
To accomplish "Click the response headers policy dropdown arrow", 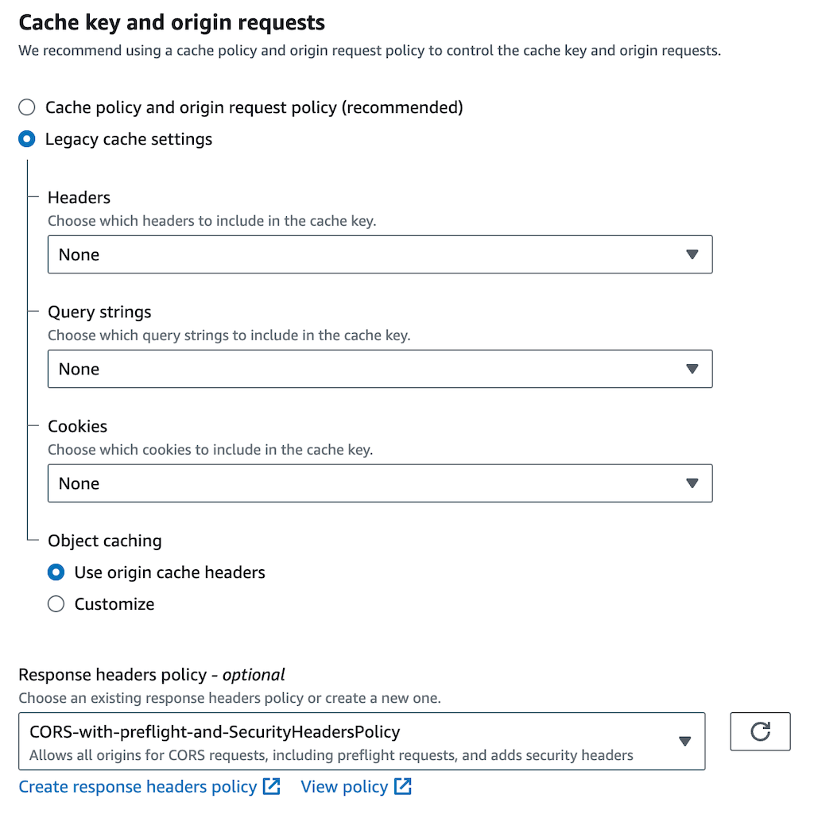I will [684, 741].
